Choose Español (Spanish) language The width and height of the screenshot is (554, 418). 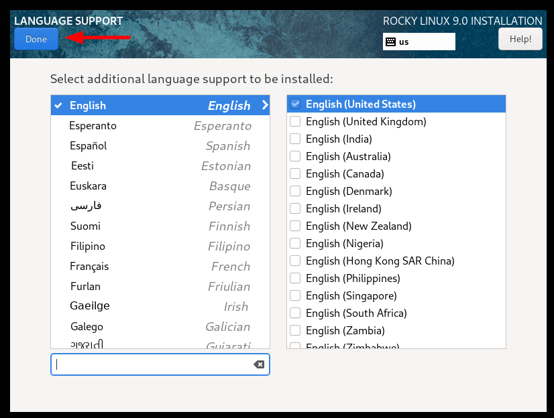[160, 145]
